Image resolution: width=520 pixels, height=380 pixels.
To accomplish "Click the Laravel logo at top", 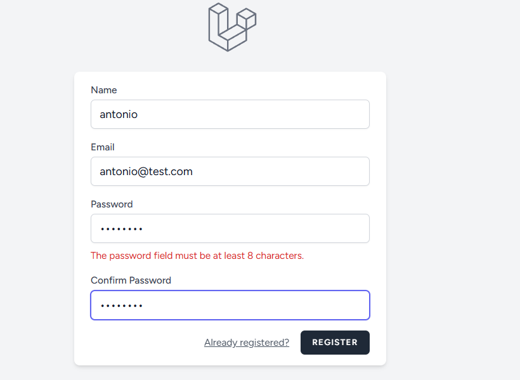I will pos(232,27).
